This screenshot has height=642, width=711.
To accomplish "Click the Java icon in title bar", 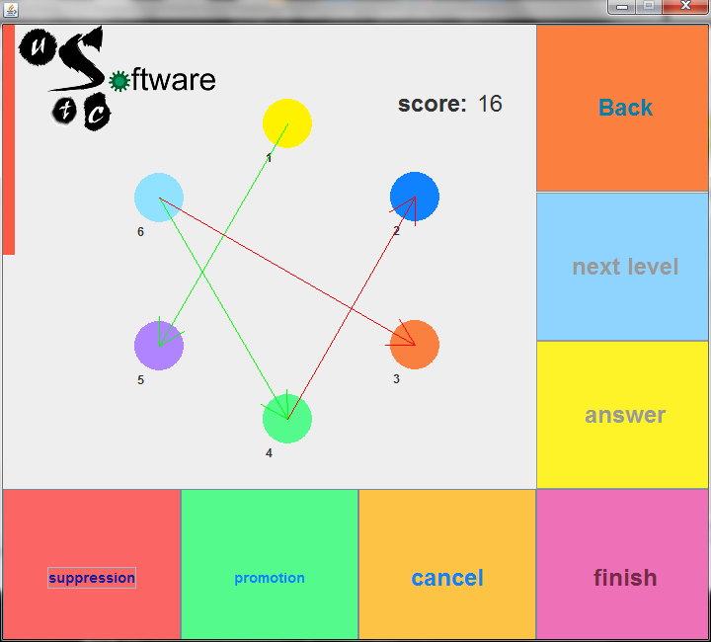I will point(11,8).
